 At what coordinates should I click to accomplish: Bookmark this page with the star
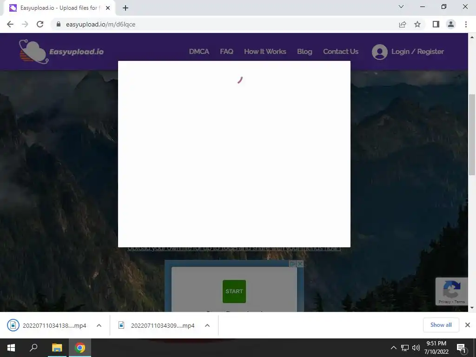click(417, 24)
